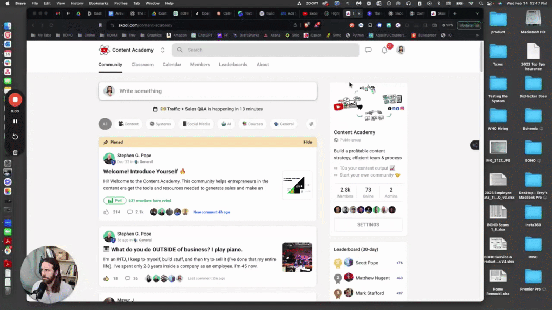The width and height of the screenshot is (552, 310).
Task: Expand the bookmarks bar overflow chevron
Action: click(477, 36)
